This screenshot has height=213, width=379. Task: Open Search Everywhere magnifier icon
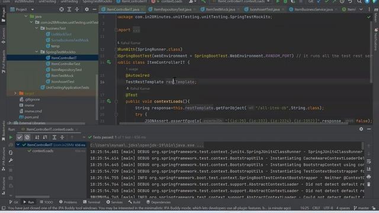coord(359,1)
